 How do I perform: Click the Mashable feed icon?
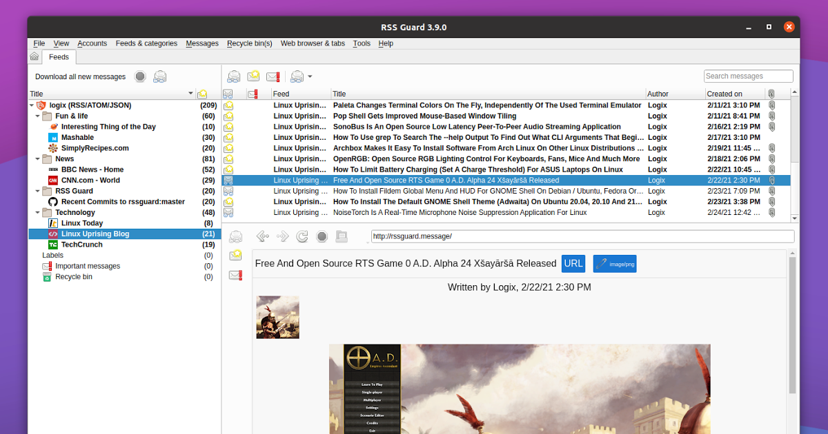[x=53, y=138]
